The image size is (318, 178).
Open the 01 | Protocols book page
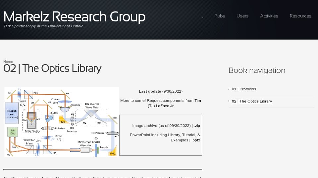244,89
